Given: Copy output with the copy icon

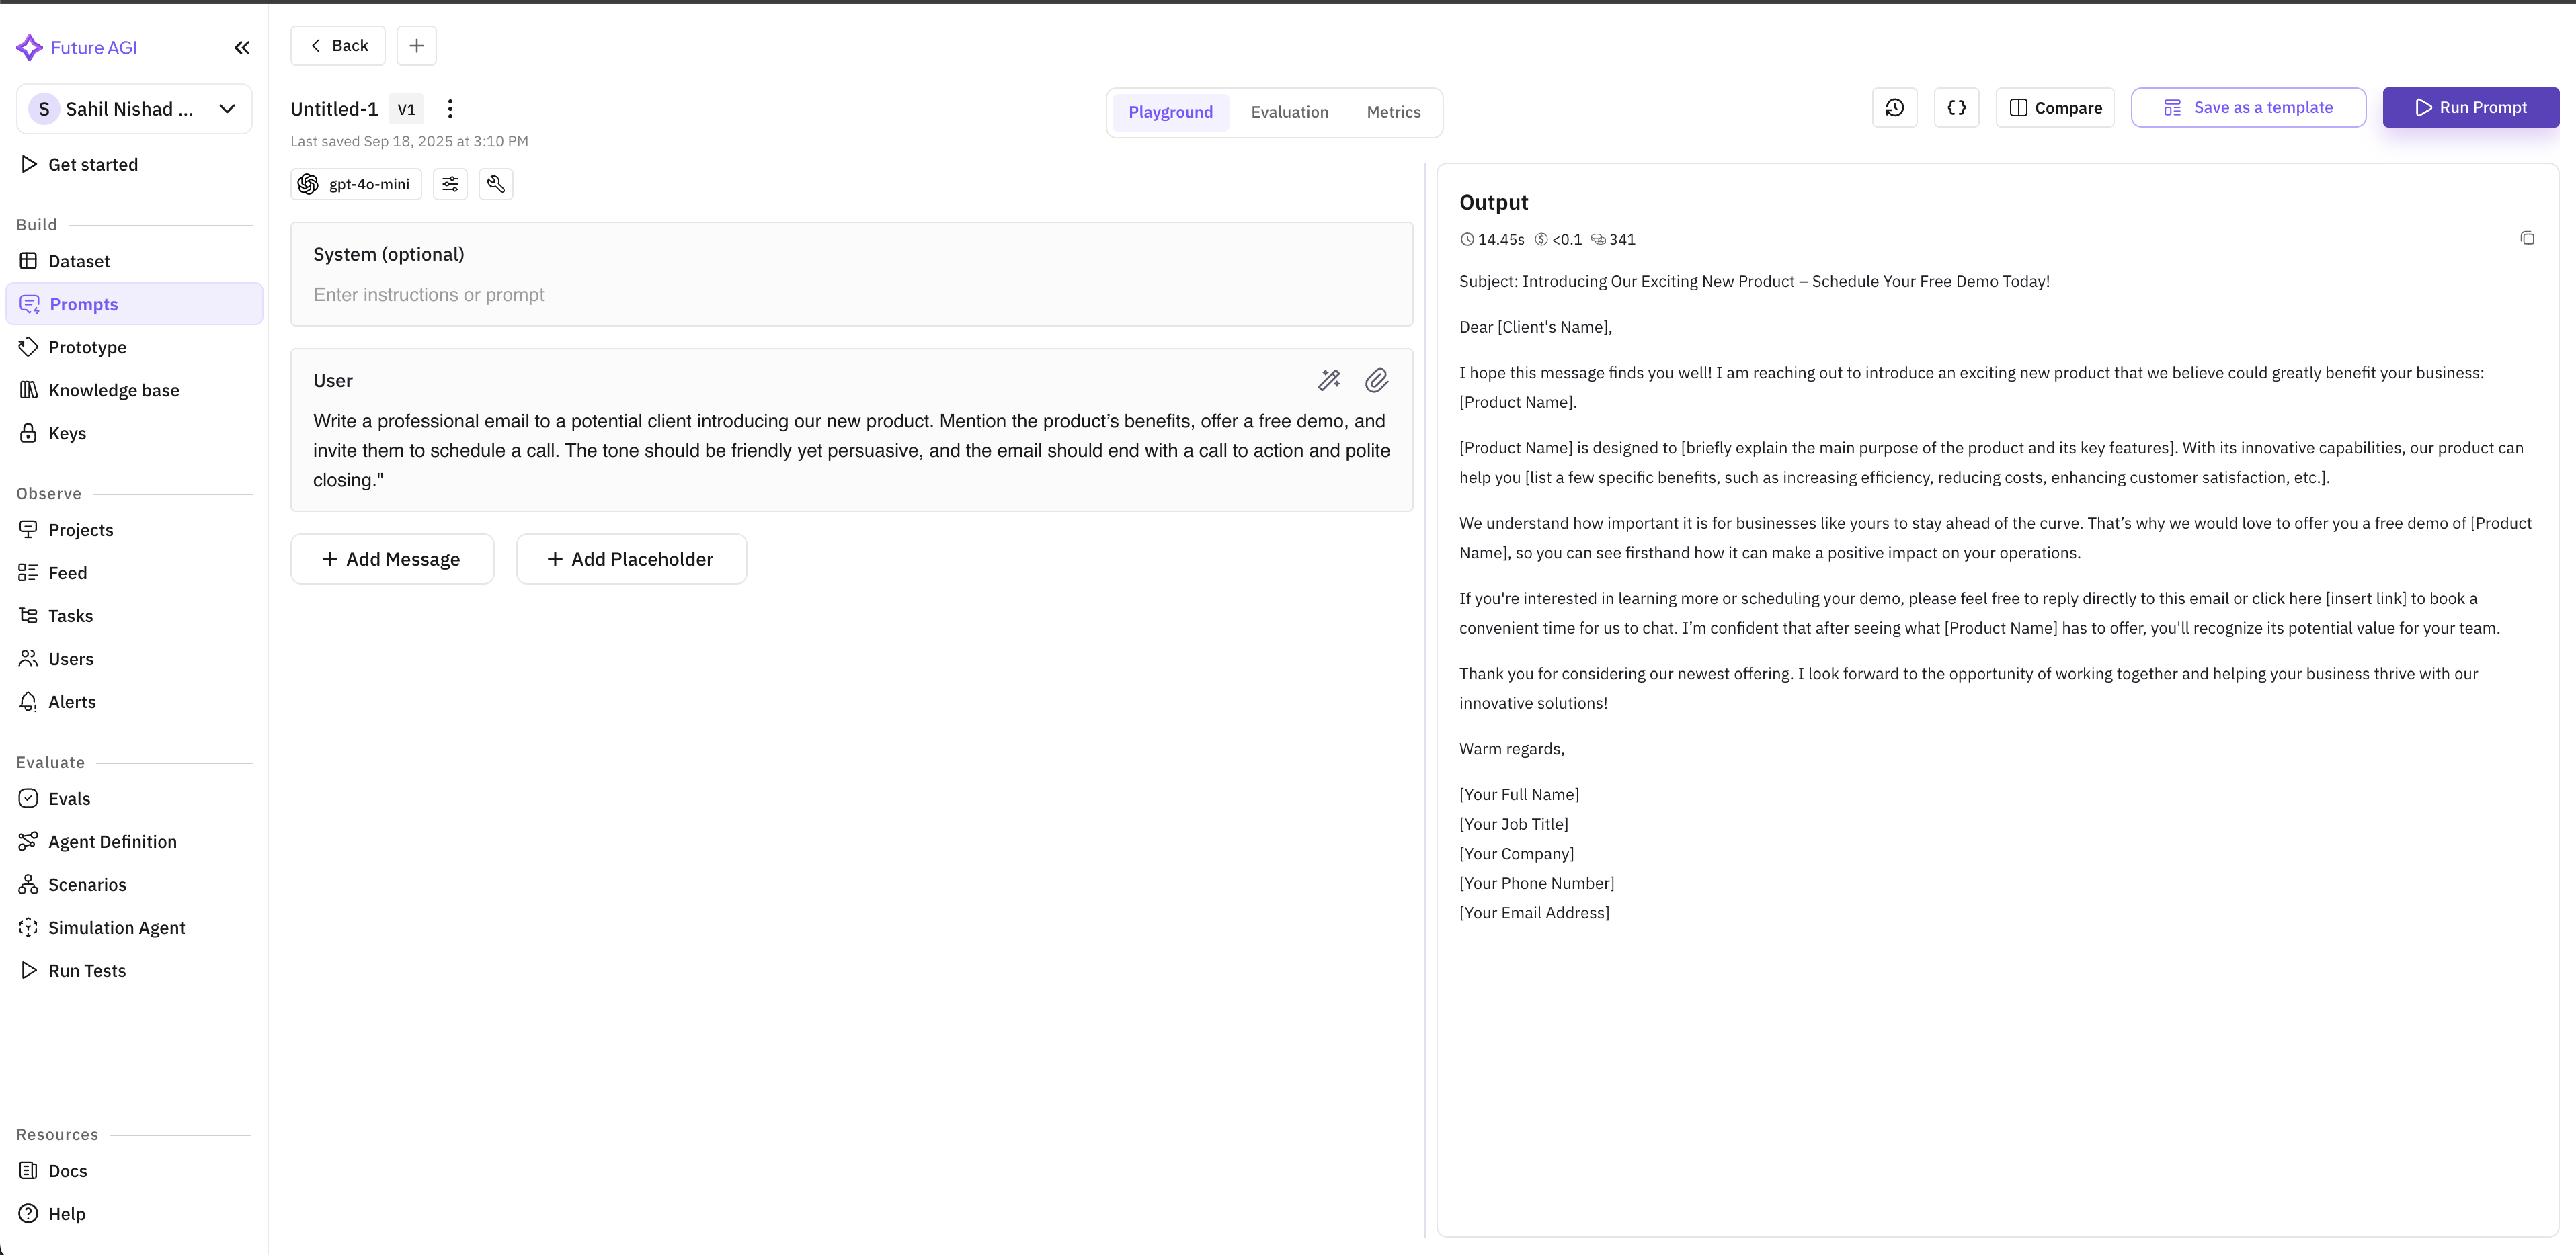Looking at the screenshot, I should 2527,238.
